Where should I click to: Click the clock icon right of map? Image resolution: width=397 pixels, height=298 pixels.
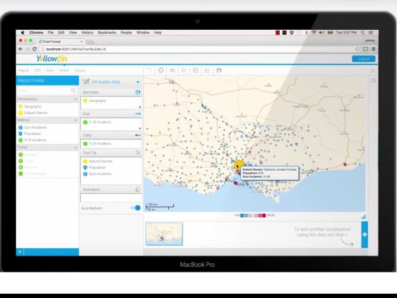pyautogui.click(x=373, y=81)
